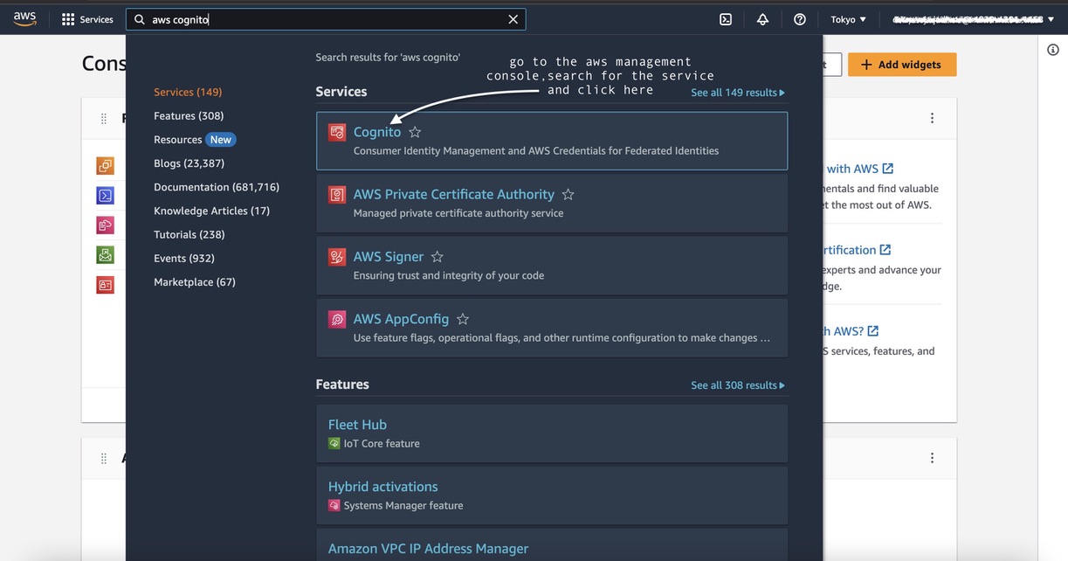
Task: Click the Add widgets button
Action: [901, 64]
